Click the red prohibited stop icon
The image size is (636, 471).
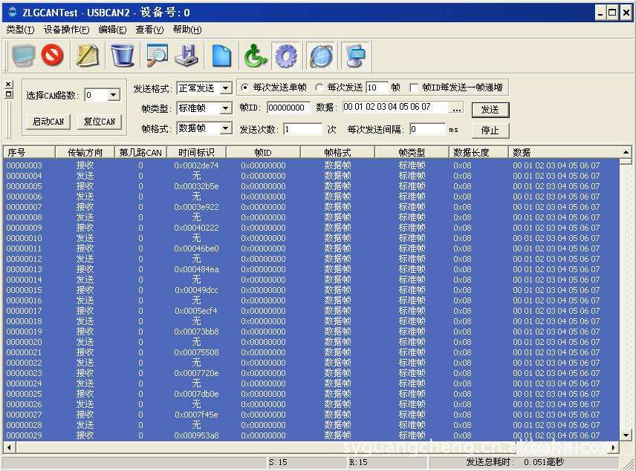(52, 55)
